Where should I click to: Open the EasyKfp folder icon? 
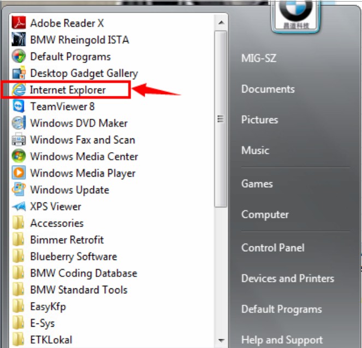click(18, 306)
